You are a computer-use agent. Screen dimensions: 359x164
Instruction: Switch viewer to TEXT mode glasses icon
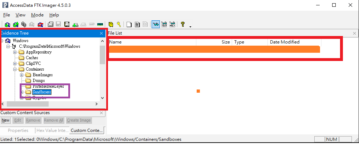[x=164, y=24]
